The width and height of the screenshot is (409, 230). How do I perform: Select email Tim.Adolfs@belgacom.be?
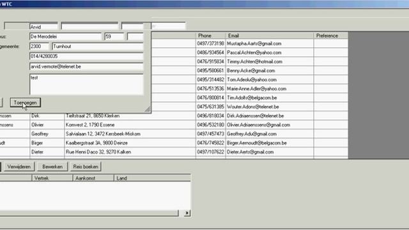click(x=252, y=98)
